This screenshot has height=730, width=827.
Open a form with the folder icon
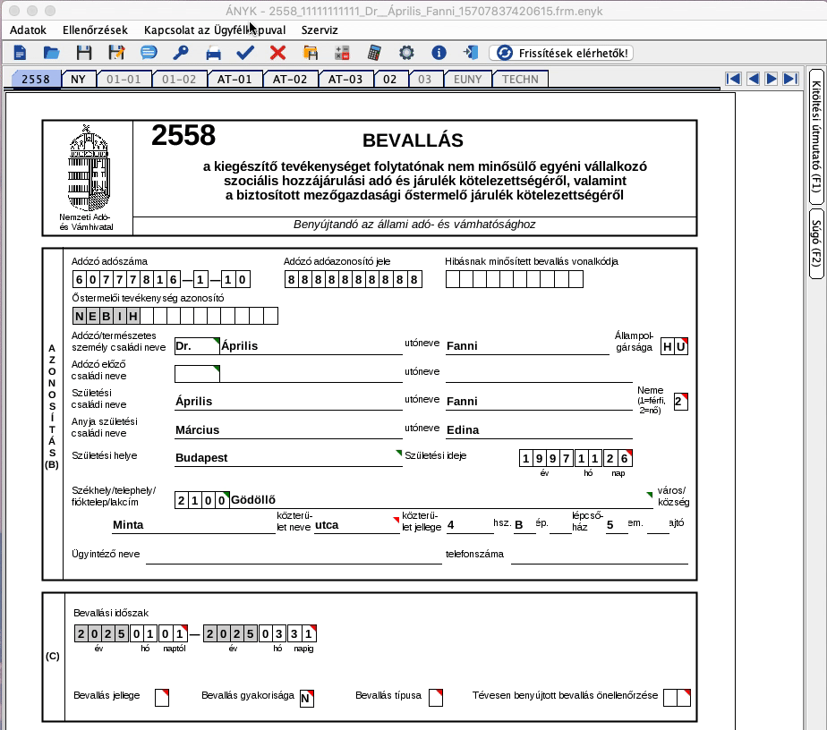pos(51,53)
